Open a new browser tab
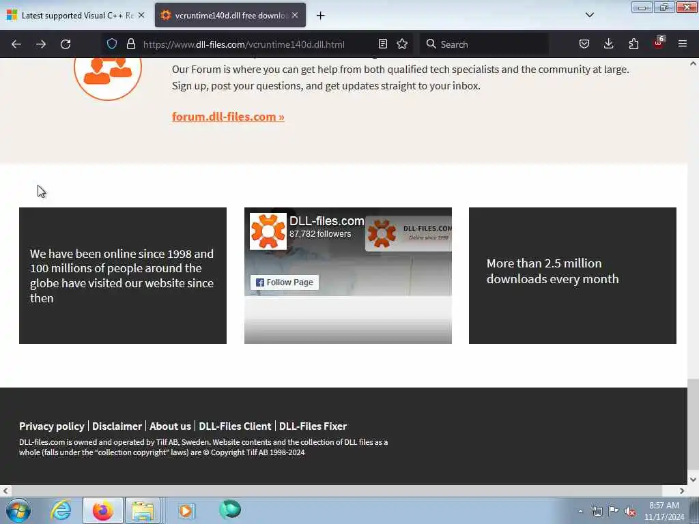This screenshot has width=699, height=524. pyautogui.click(x=321, y=16)
